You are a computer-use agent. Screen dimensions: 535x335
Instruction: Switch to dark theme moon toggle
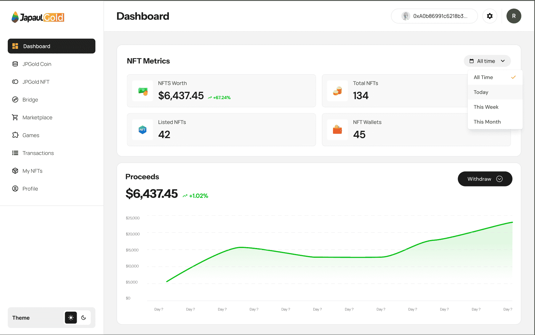tap(84, 318)
